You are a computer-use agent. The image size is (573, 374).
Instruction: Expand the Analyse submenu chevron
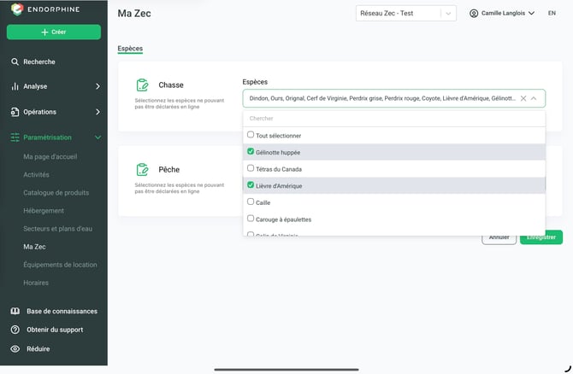coord(97,86)
